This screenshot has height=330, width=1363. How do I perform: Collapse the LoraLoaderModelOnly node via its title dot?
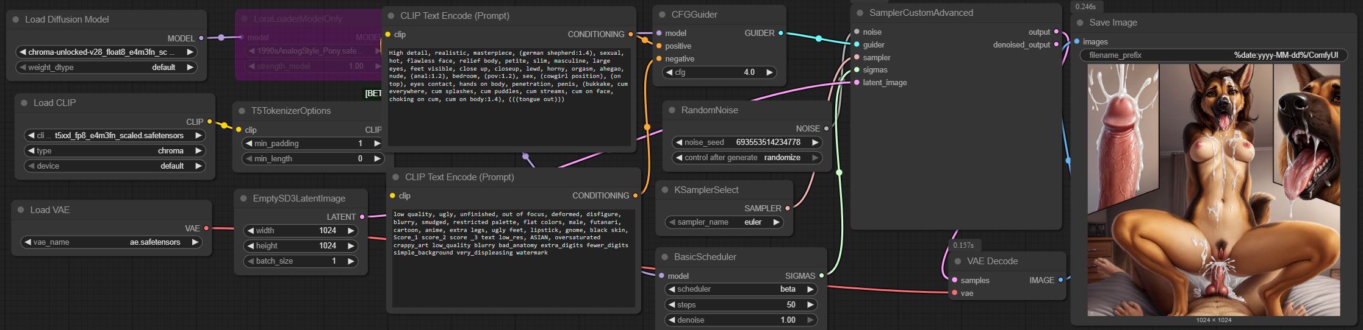pos(245,19)
